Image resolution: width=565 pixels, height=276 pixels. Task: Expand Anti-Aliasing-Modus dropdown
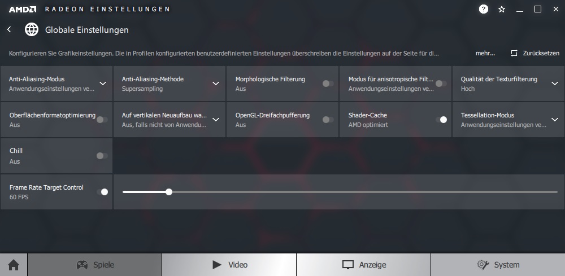coord(103,84)
